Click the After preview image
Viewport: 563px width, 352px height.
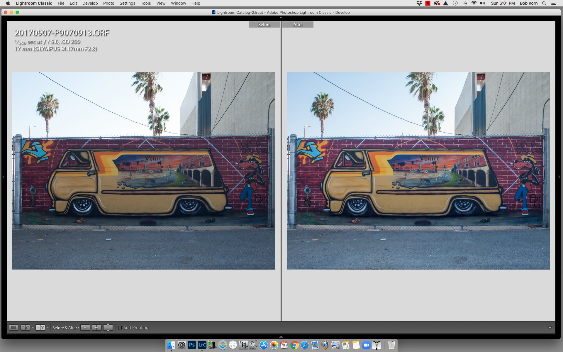click(418, 170)
